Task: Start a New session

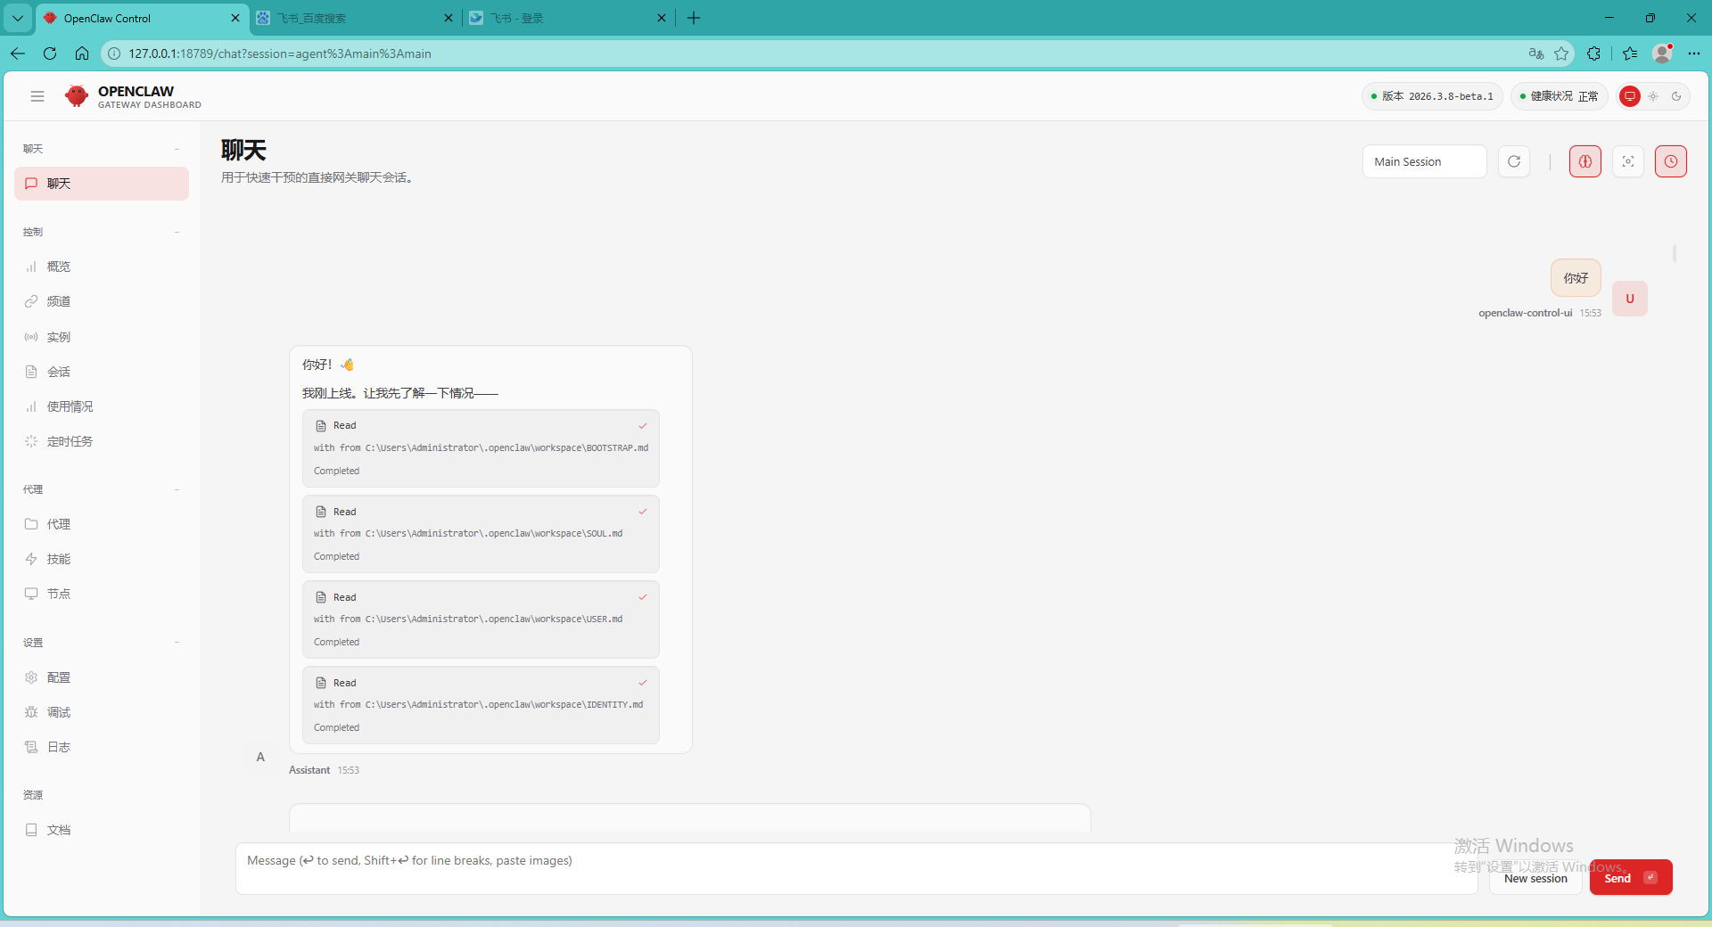Action: [1535, 878]
